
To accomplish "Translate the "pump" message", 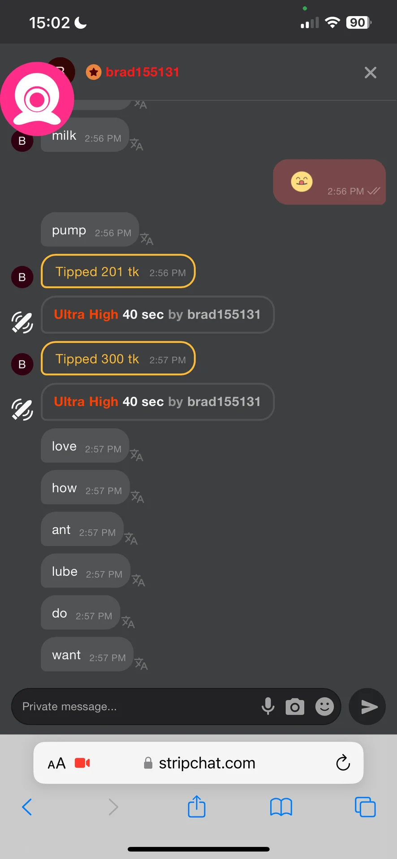I will [x=147, y=239].
